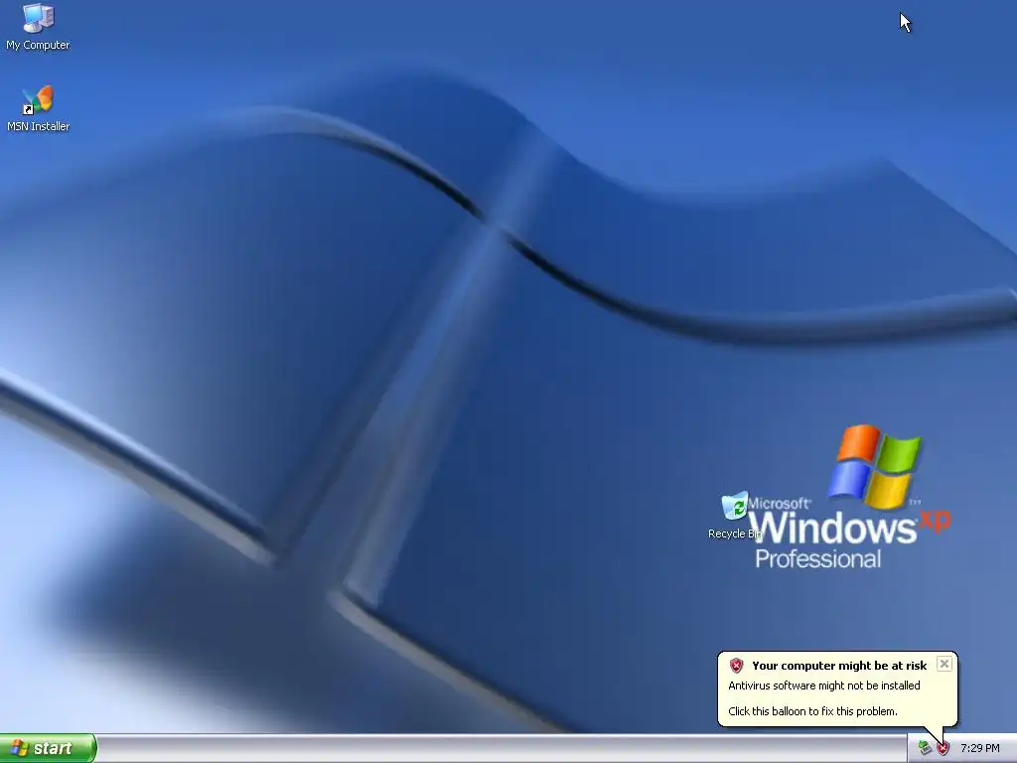Click the 7:29 PM clock in tray
The width and height of the screenshot is (1017, 763).
click(x=980, y=748)
